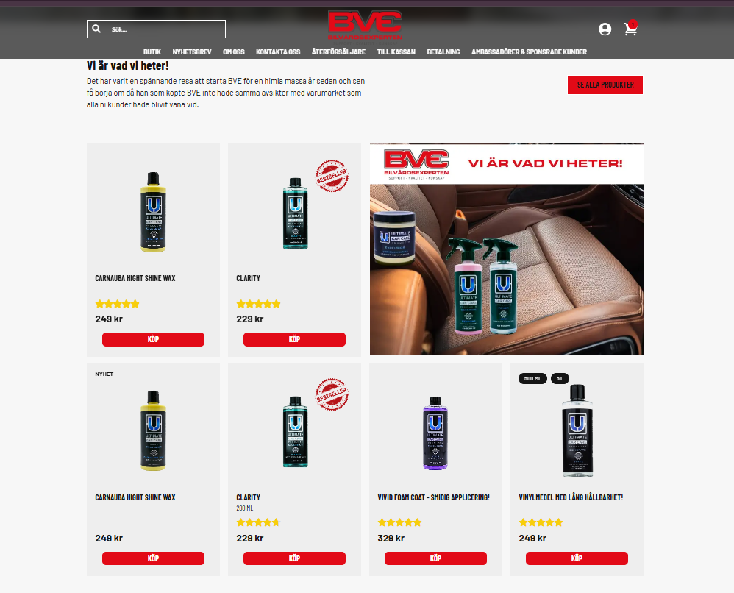This screenshot has width=734, height=593.
Task: Click the BVE Bilvårdsexperten logo
Action: [x=365, y=26]
